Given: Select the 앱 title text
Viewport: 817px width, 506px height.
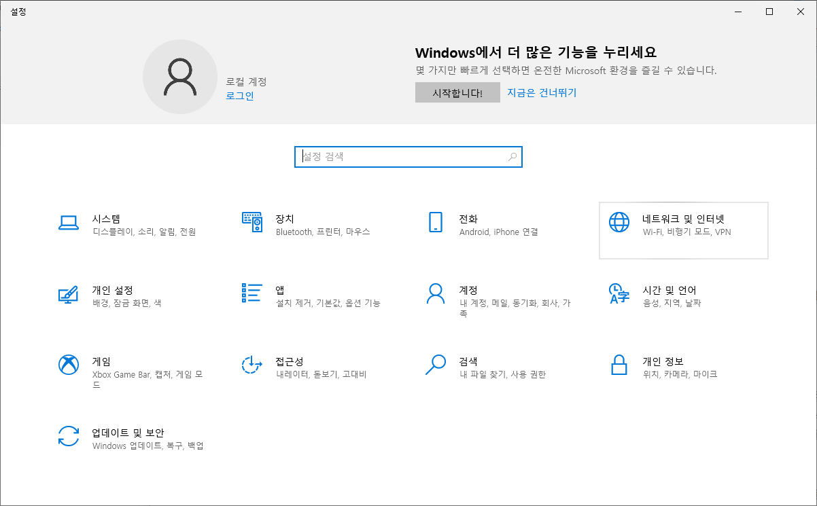Looking at the screenshot, I should pos(280,290).
